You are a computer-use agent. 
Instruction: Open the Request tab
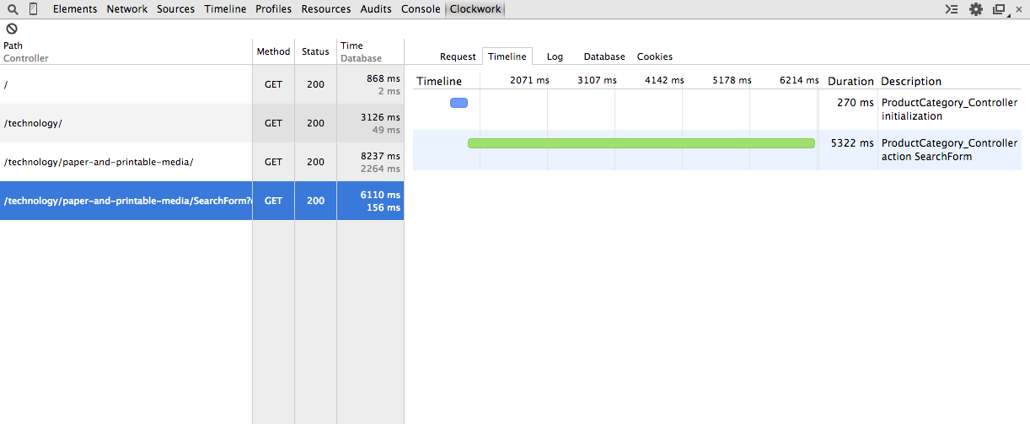(458, 56)
